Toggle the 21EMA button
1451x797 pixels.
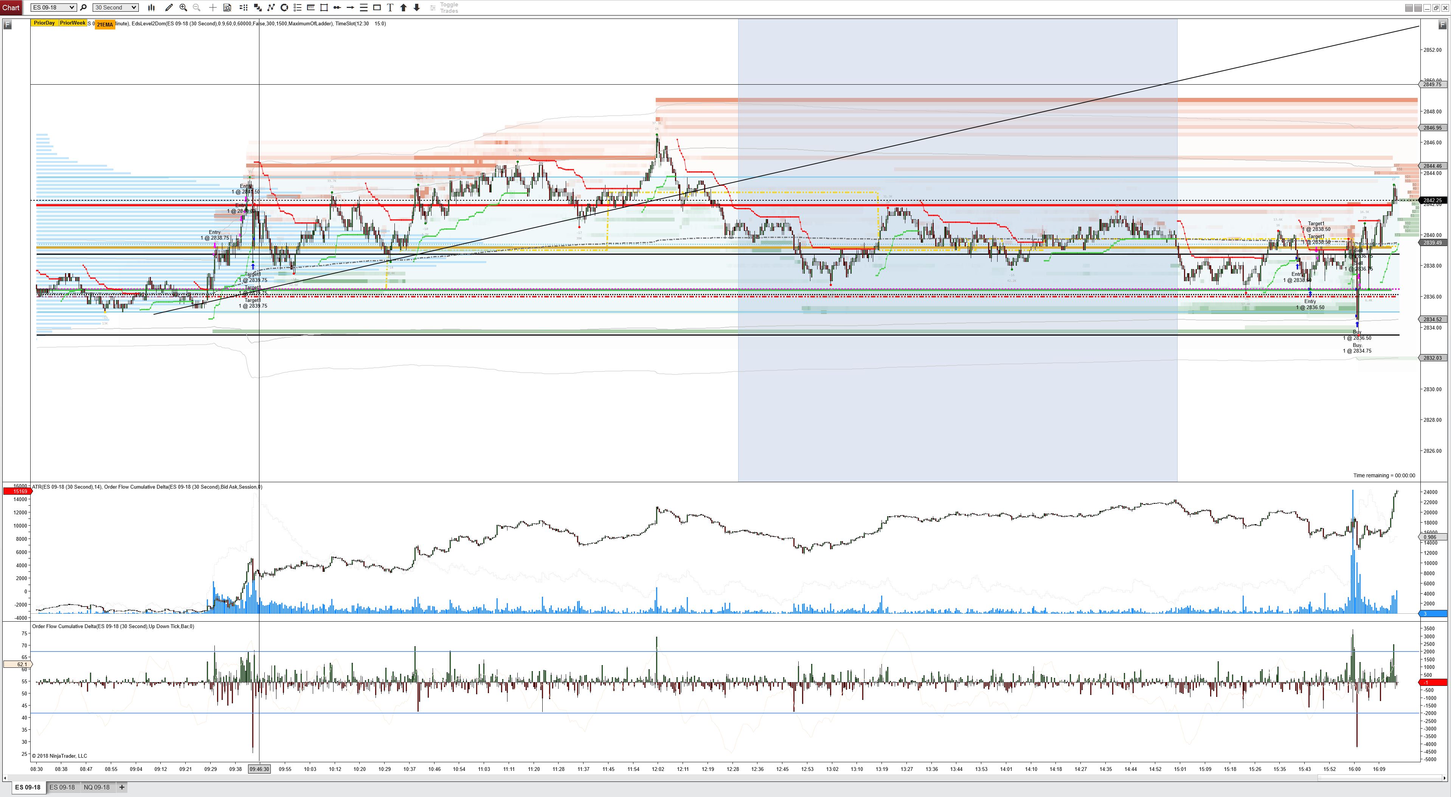point(105,25)
